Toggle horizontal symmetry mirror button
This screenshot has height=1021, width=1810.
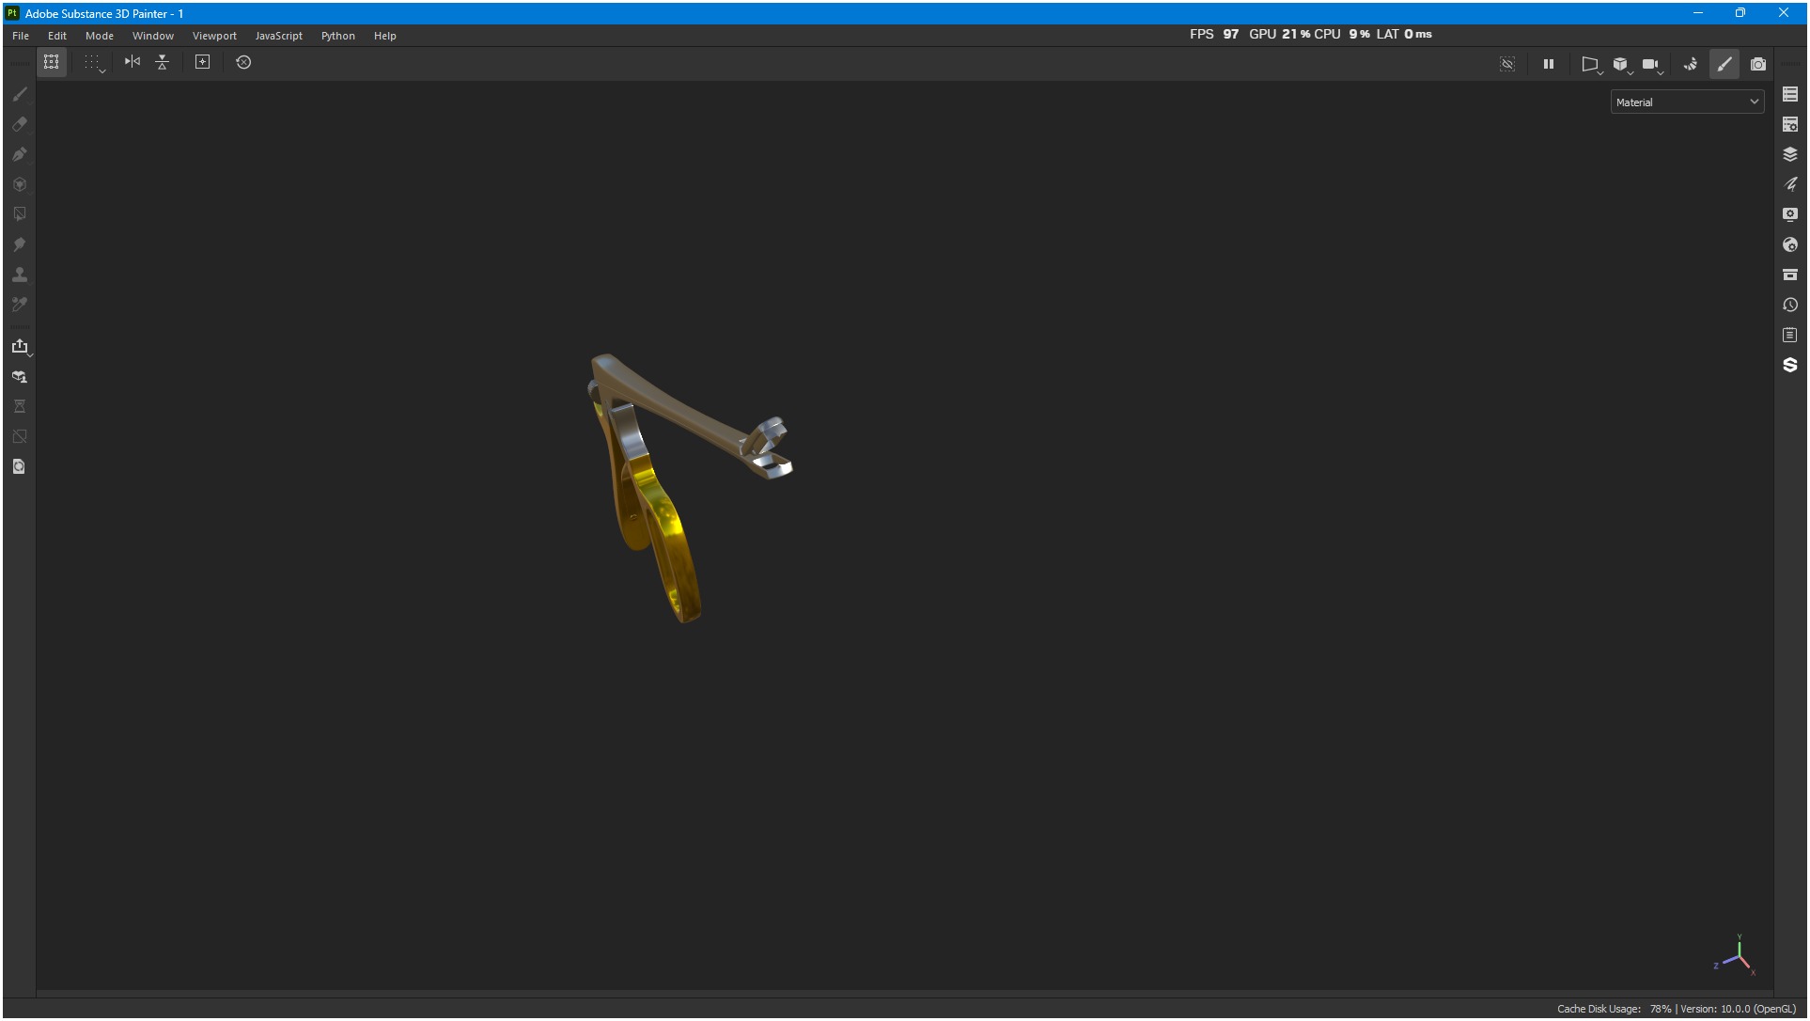pos(133,62)
